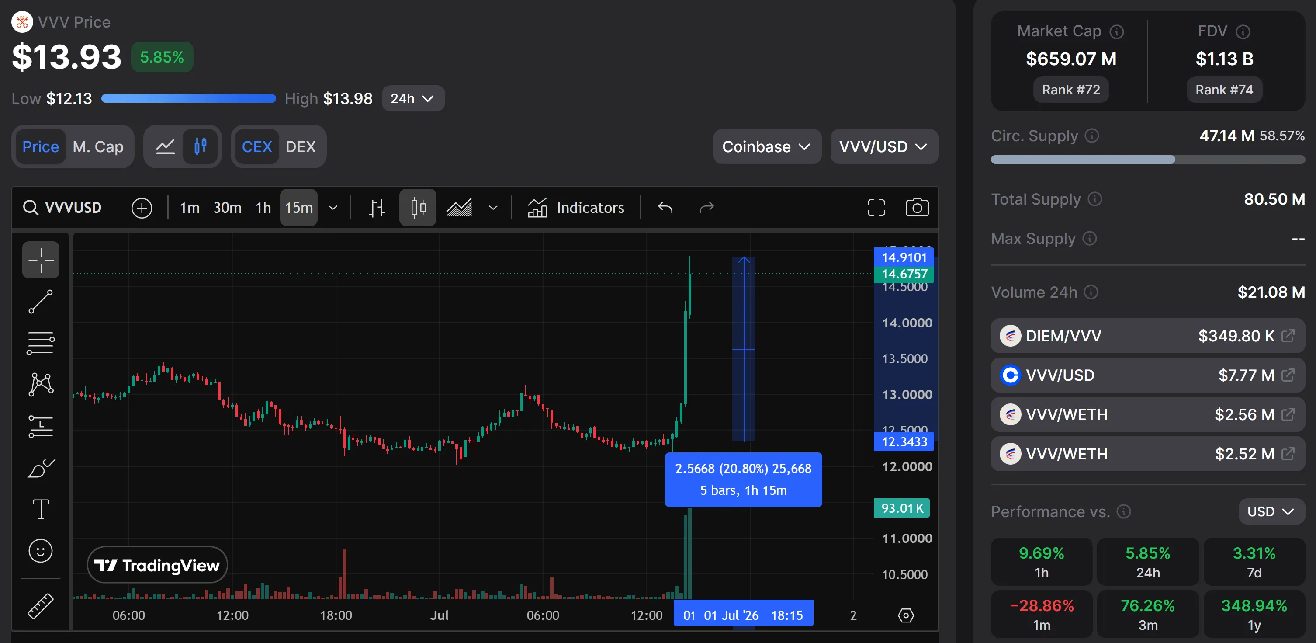Select the ruler measure tool
Viewport: 1316px width, 643px height.
pos(41,606)
